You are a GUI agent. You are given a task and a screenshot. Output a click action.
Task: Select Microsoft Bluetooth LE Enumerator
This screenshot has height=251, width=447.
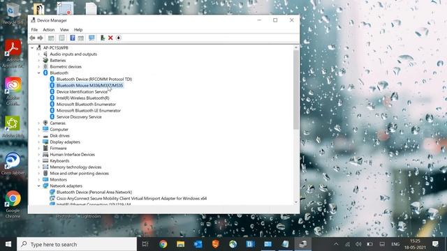point(89,110)
